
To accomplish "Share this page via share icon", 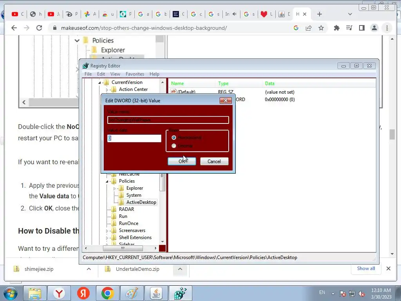I will click(x=309, y=28).
